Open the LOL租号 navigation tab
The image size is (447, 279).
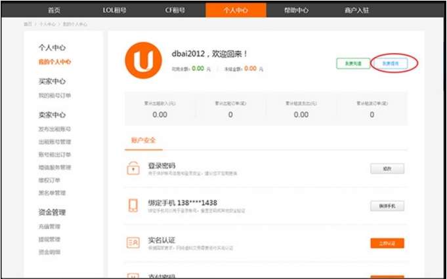tap(114, 10)
